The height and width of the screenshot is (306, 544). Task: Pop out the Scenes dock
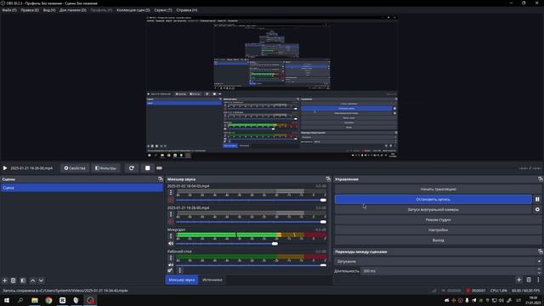click(161, 179)
